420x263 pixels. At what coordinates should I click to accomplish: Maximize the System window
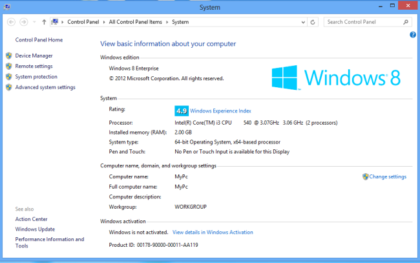(x=392, y=6)
